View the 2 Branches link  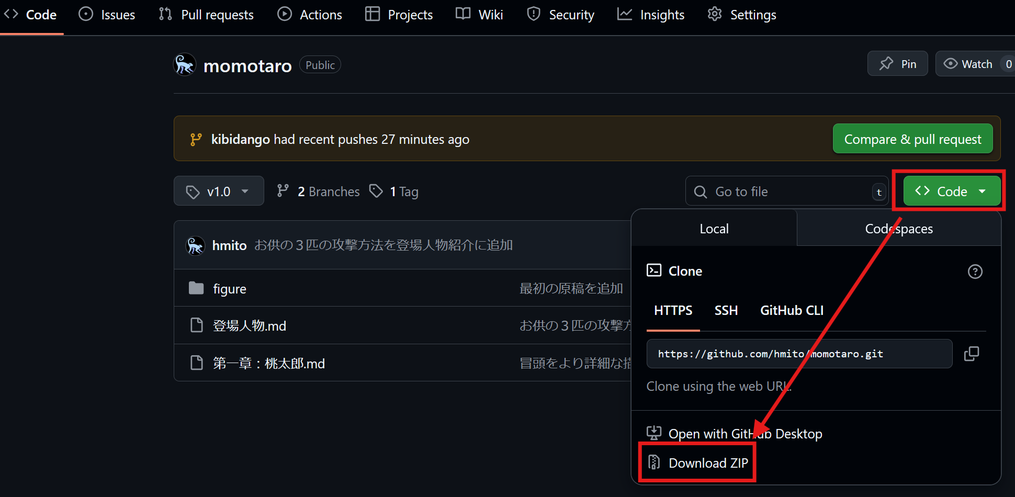pos(318,191)
